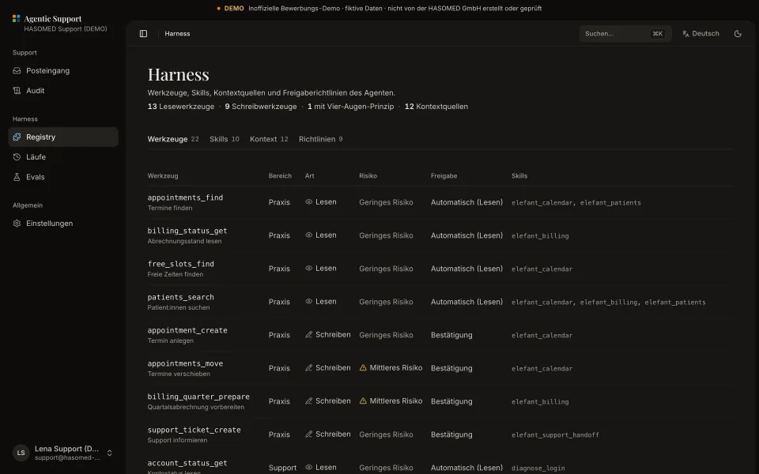Open Posteingang in the sidebar

pyautogui.click(x=63, y=70)
